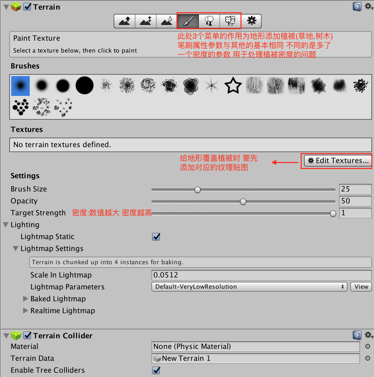Select the Smooth Height tool
This screenshot has width=374, height=377.
[x=167, y=21]
